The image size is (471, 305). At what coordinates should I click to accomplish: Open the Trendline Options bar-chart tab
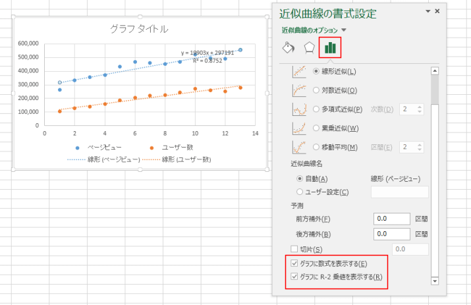point(330,47)
